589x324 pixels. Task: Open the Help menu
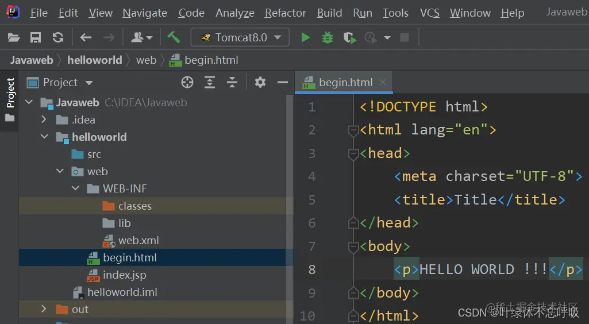(x=513, y=13)
